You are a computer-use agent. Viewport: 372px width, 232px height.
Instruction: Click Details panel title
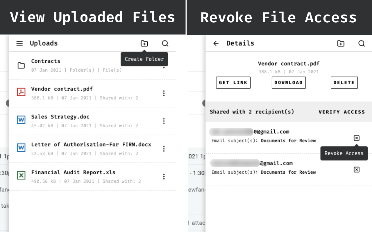click(x=240, y=43)
